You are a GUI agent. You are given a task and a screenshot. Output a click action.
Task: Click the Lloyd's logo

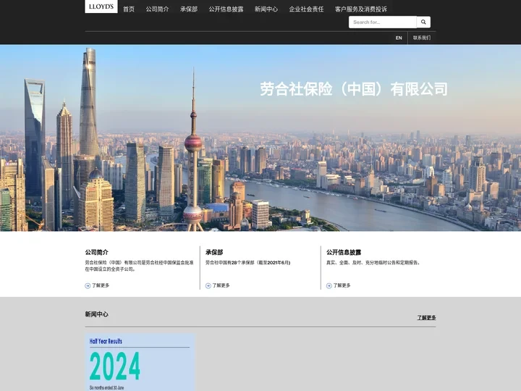[x=101, y=7]
